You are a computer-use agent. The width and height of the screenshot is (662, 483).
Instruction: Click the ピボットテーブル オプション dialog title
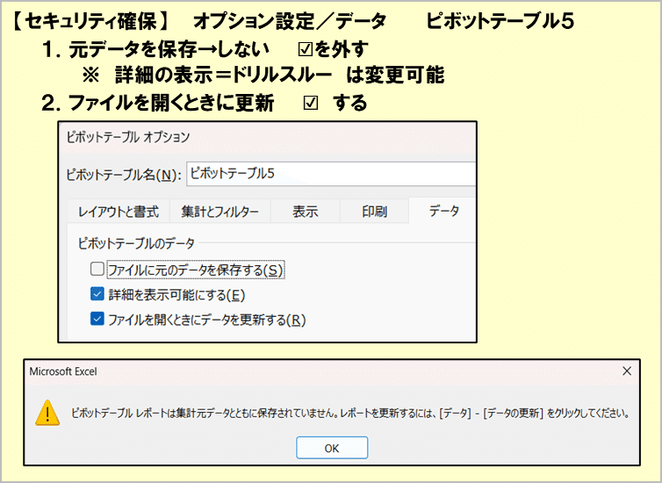(128, 137)
